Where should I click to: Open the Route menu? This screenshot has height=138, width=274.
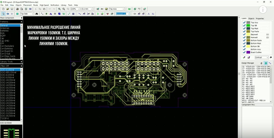[36, 5]
